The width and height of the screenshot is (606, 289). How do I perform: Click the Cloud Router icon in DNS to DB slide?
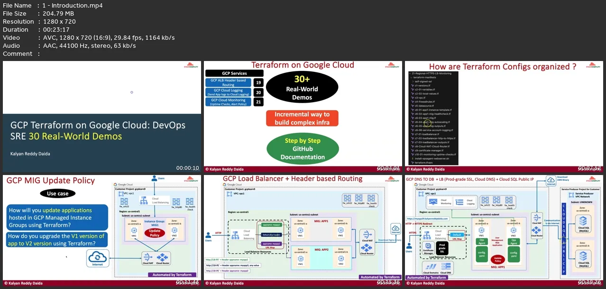pos(537,230)
